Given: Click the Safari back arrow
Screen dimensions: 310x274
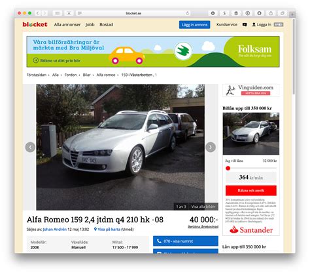Looking at the screenshot, I should [x=38, y=13].
